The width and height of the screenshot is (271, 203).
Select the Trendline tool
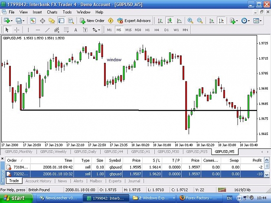click(x=47, y=30)
